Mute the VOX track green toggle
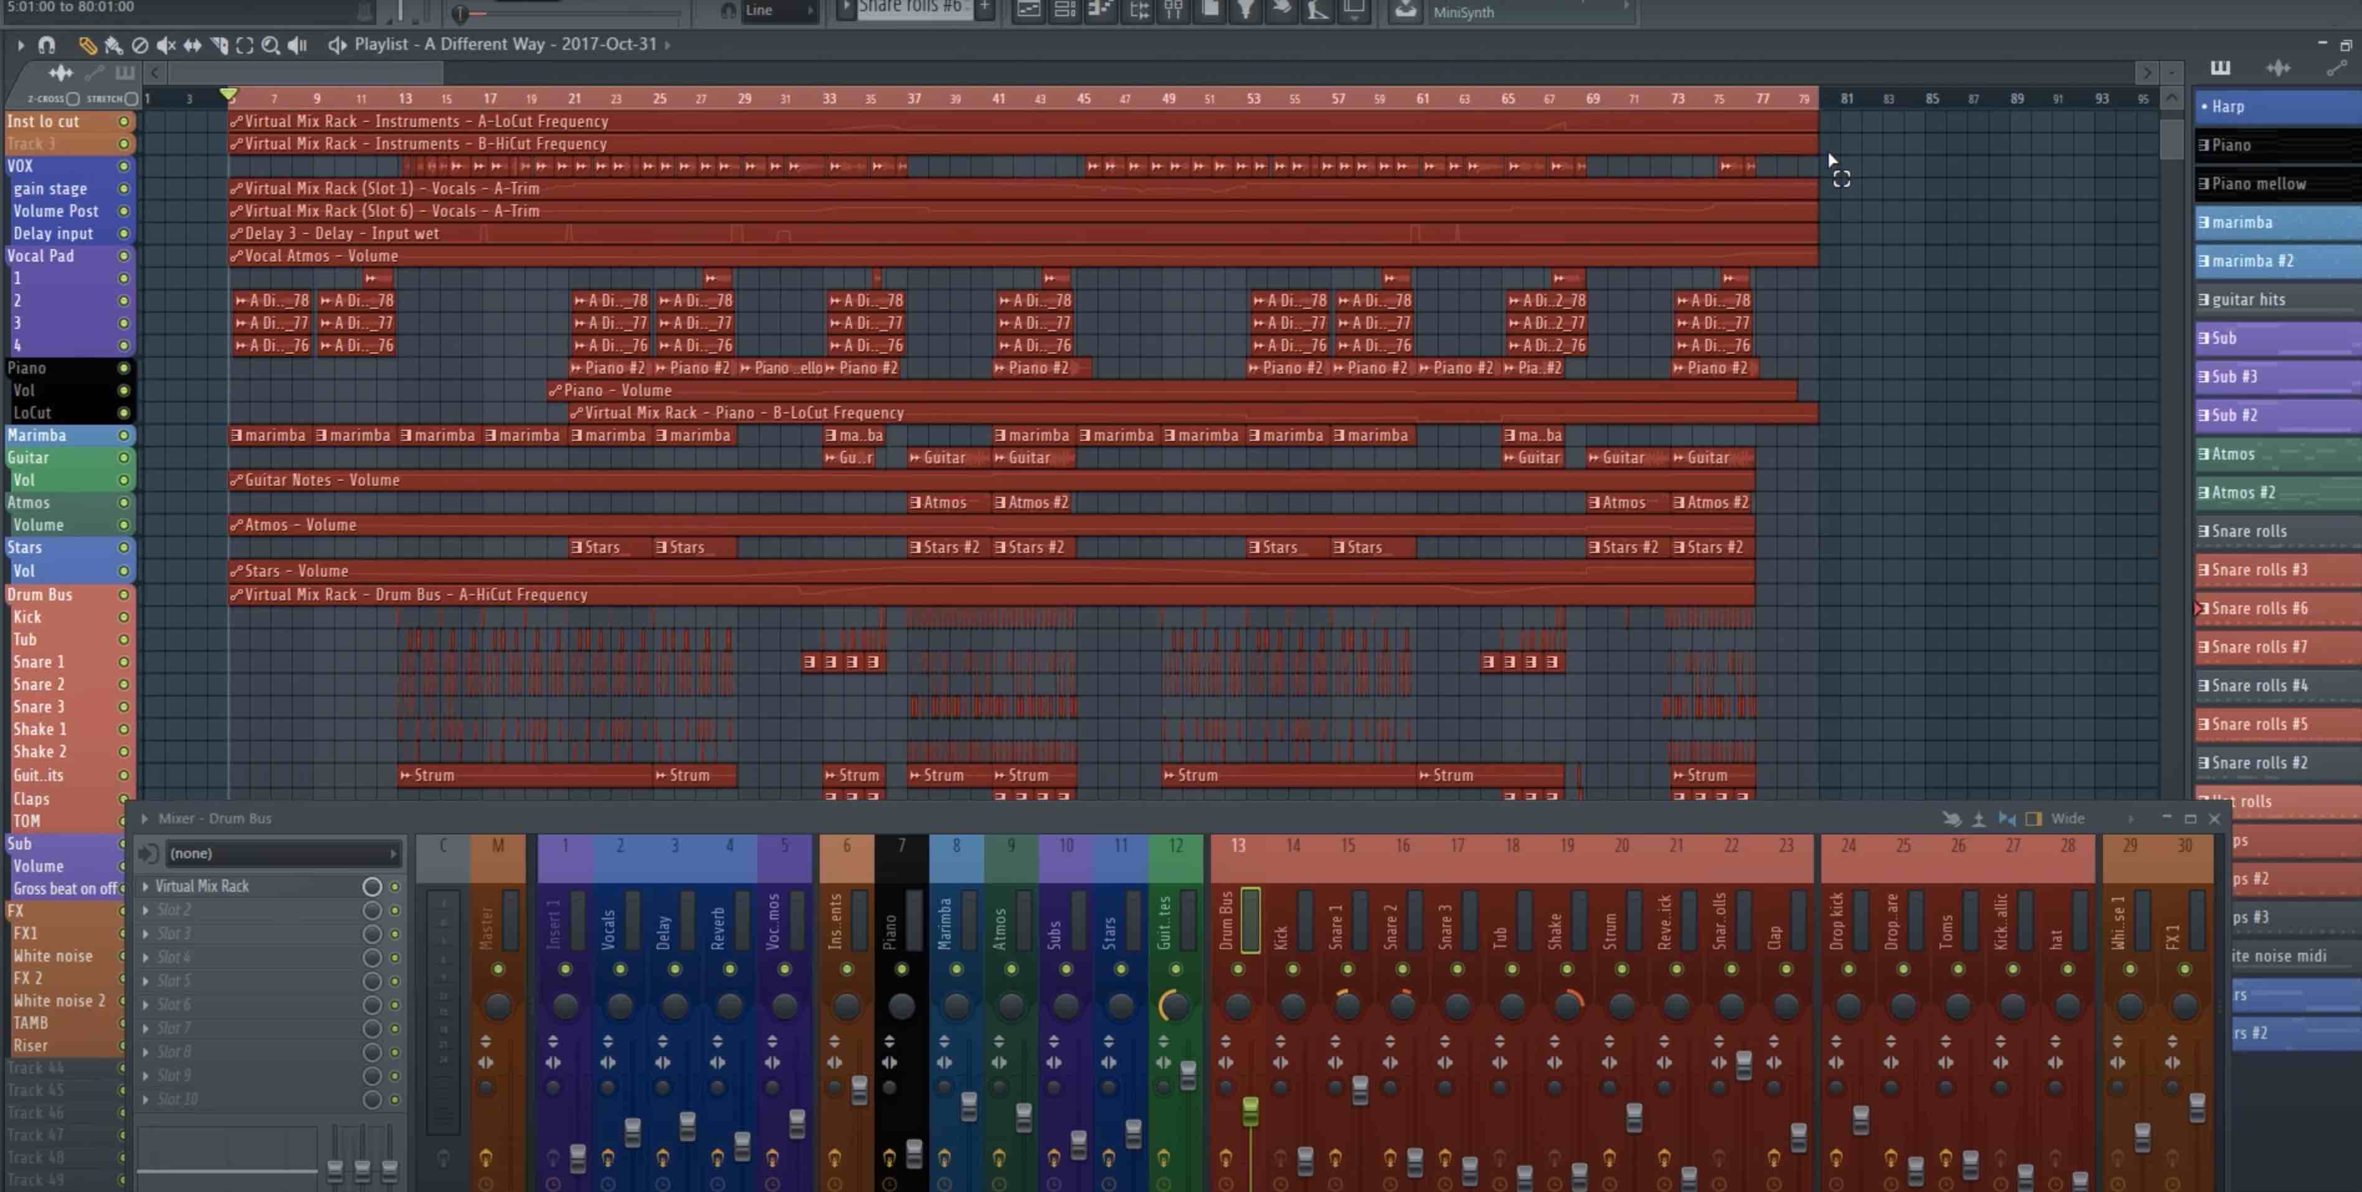The height and width of the screenshot is (1192, 2362). click(x=124, y=166)
